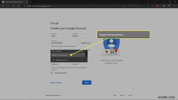The image size is (178, 100).
Task: Click the account illustration image
Action: click(110, 47)
